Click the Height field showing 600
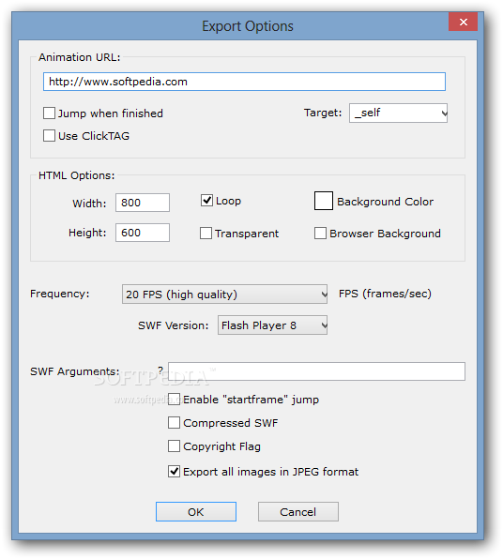This screenshot has width=503, height=559. point(143,233)
